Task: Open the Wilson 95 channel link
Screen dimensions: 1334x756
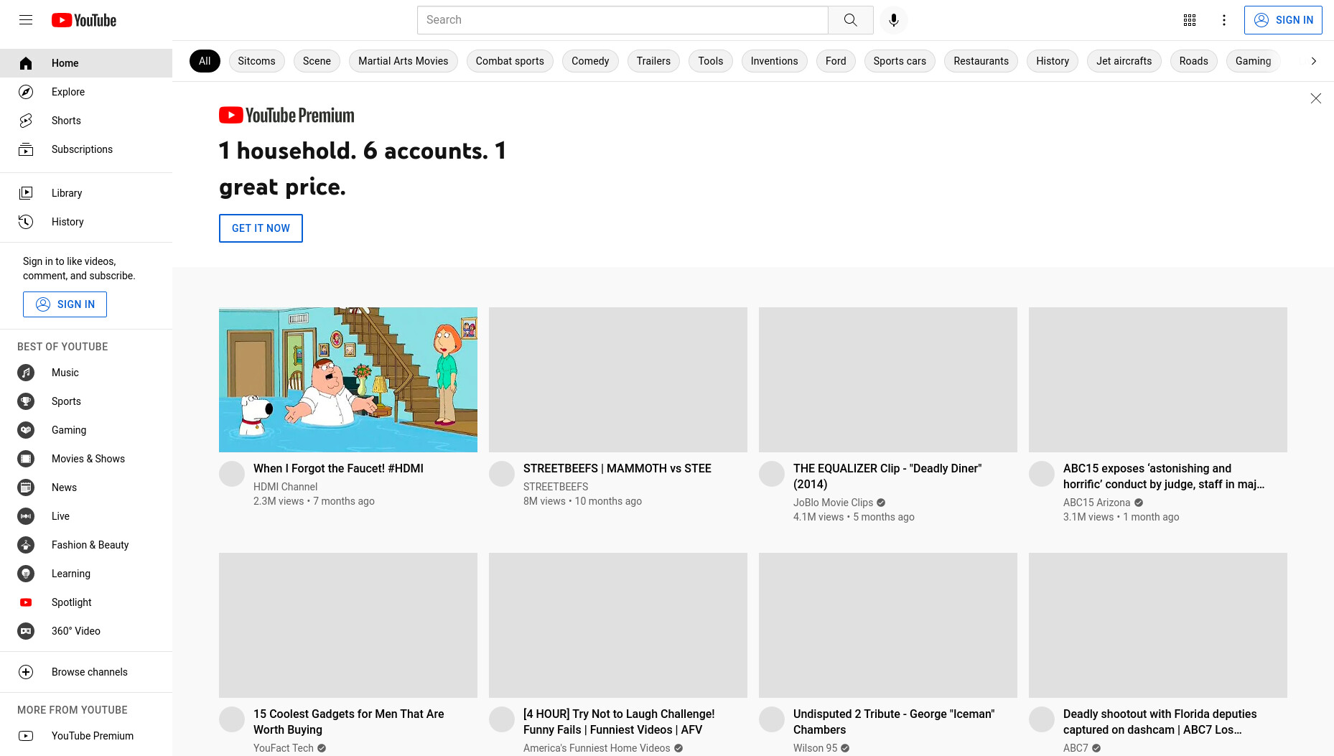Action: point(815,748)
